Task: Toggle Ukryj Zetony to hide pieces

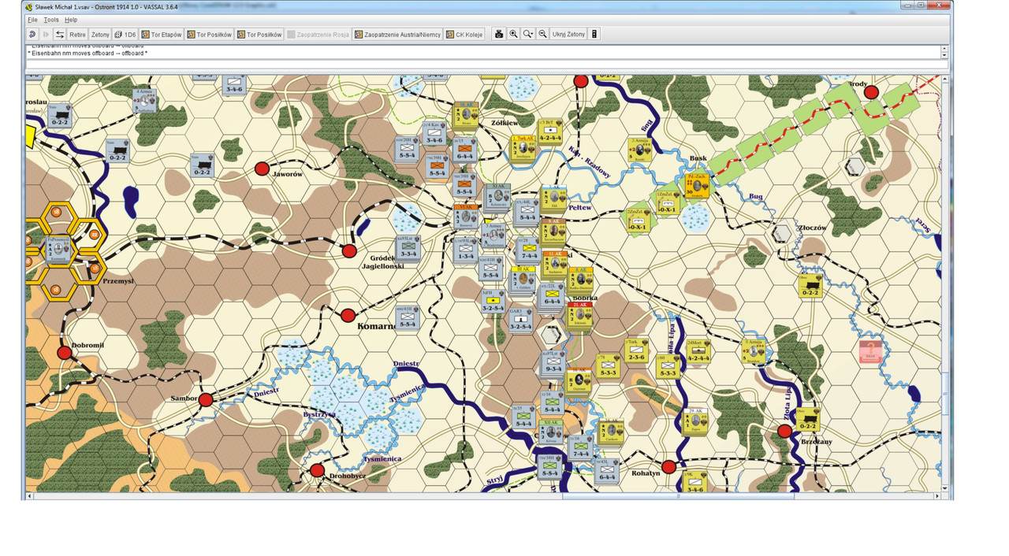Action: pyautogui.click(x=568, y=35)
